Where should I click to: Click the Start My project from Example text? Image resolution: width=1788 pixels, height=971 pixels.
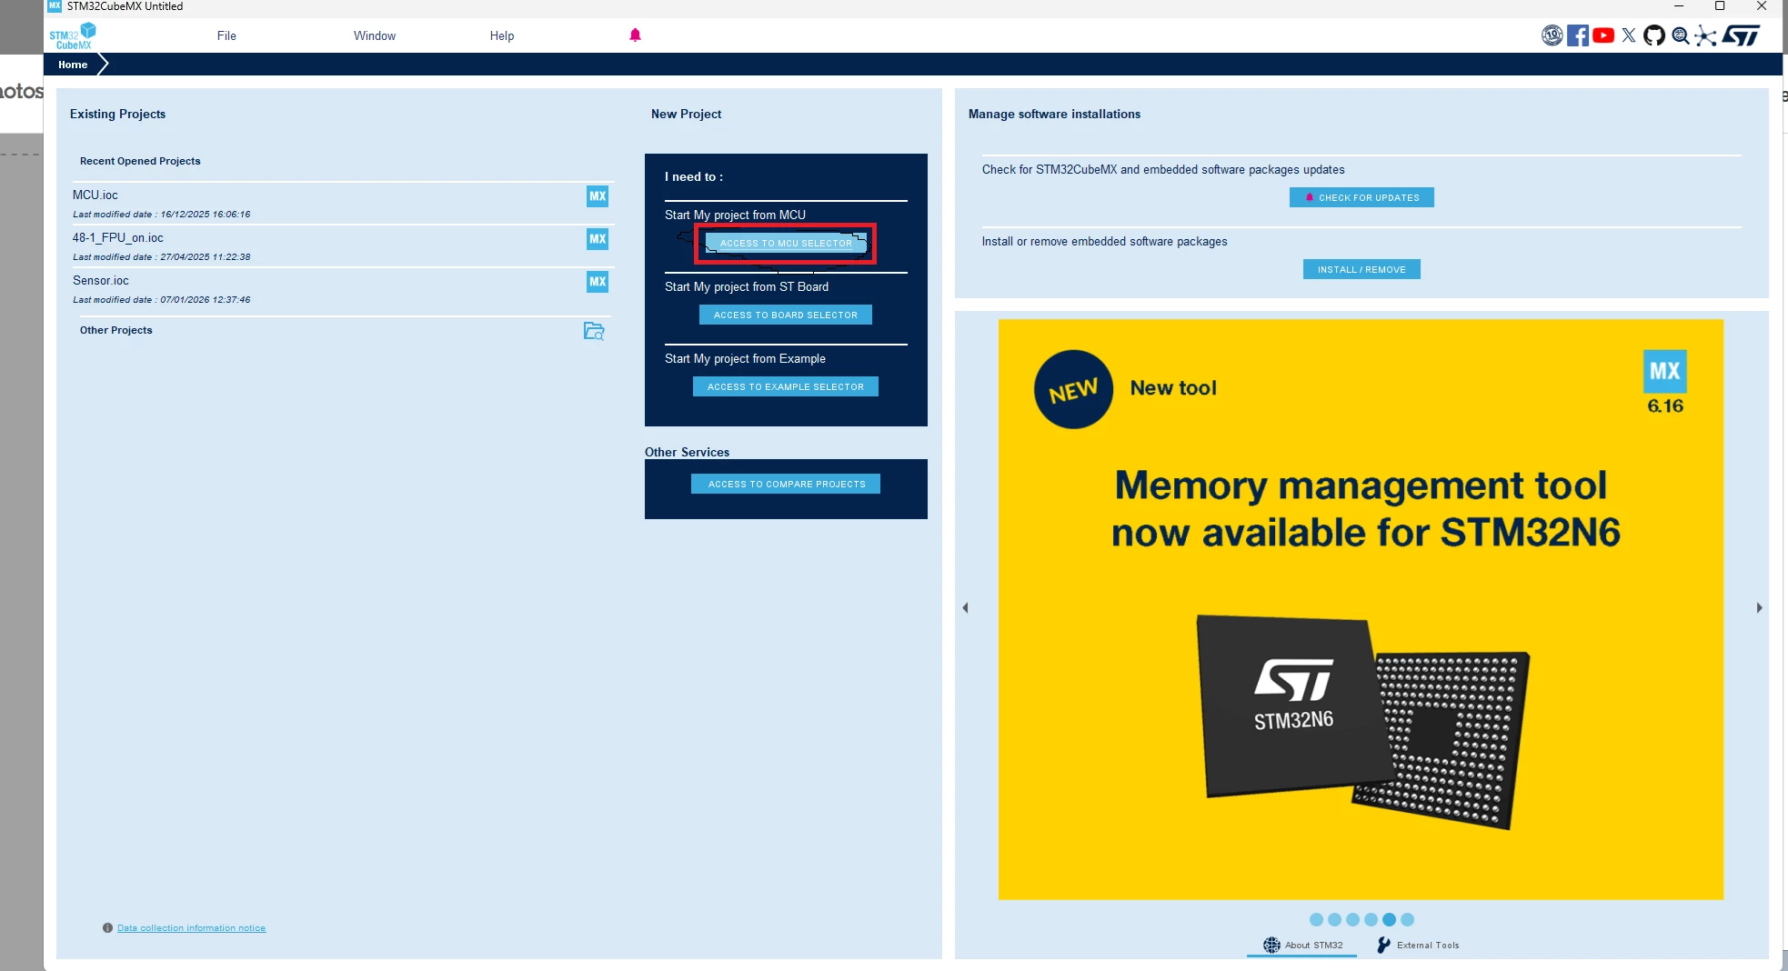coord(745,359)
